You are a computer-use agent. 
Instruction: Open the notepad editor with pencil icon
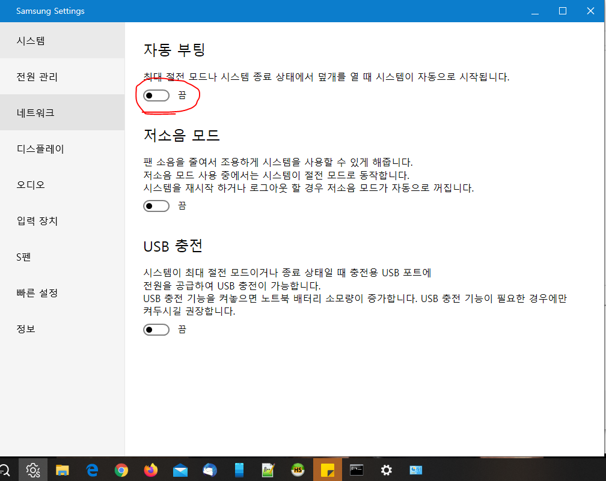tap(268, 470)
